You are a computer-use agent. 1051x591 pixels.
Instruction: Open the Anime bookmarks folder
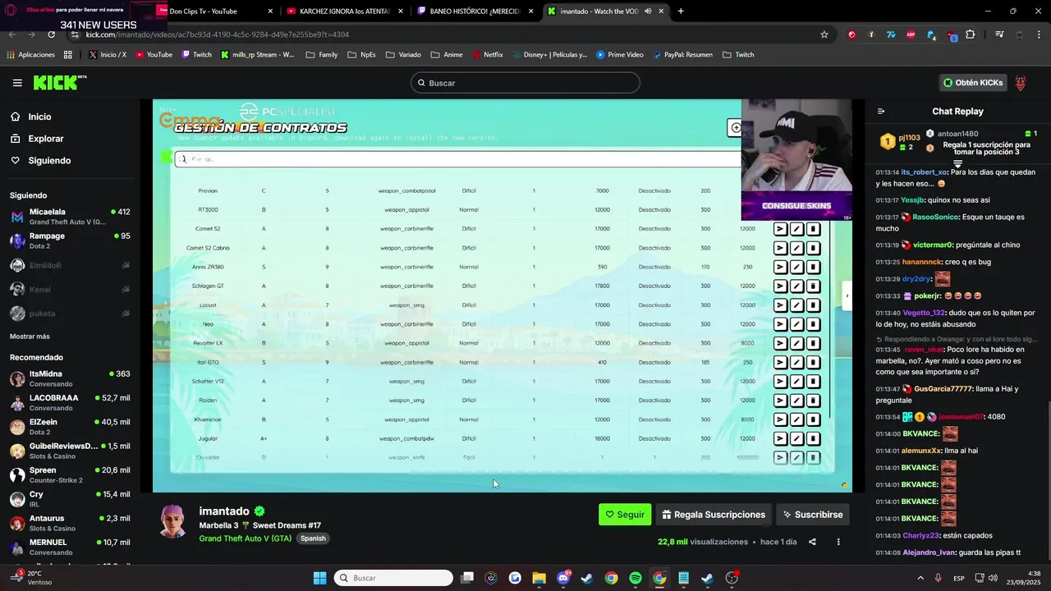[x=446, y=55]
